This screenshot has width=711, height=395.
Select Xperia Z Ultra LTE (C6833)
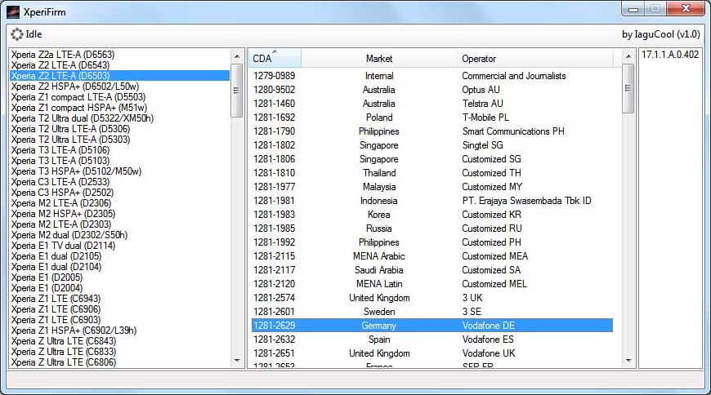120,352
